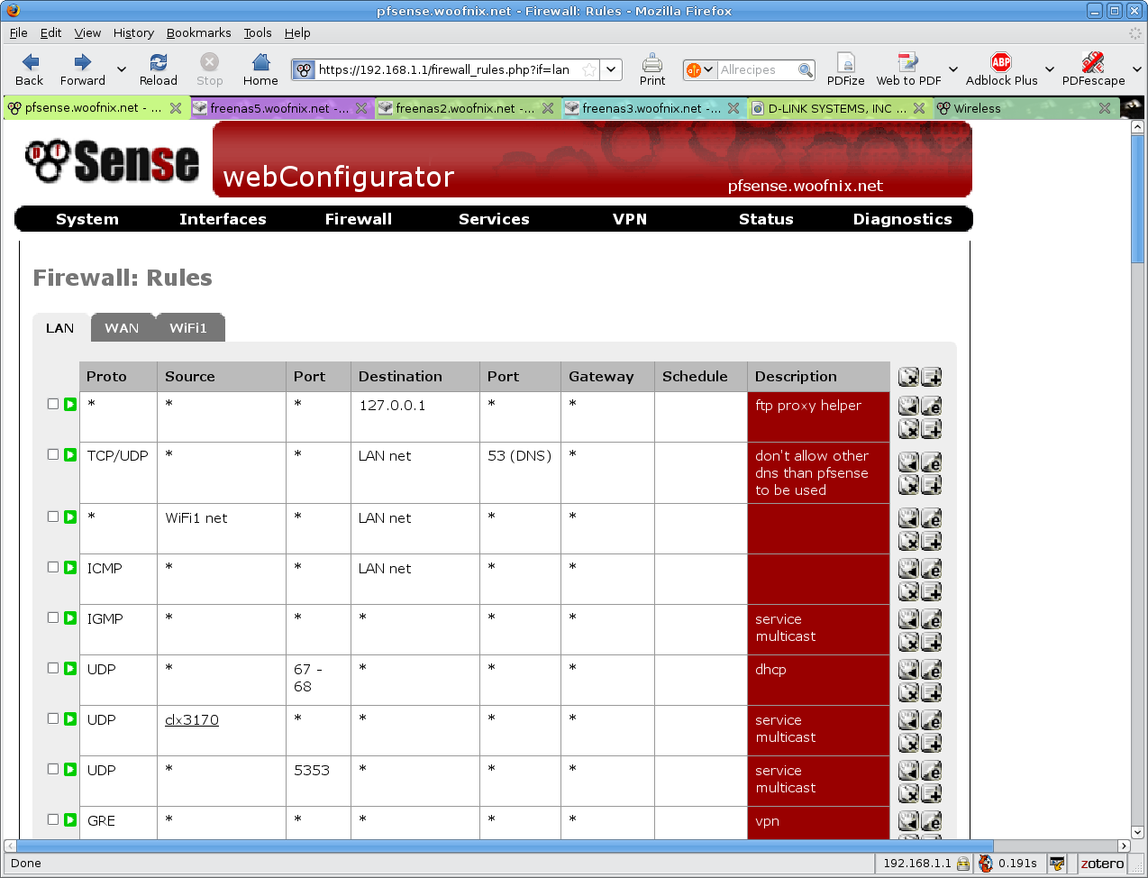This screenshot has width=1148, height=878.
Task: Edit the ICMP rule
Action: pyautogui.click(x=931, y=569)
